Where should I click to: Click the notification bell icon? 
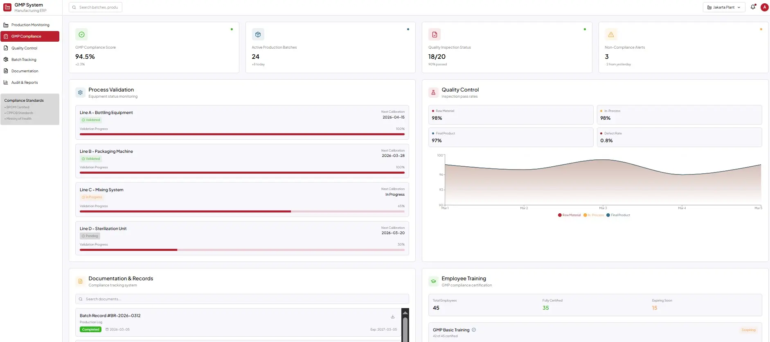coord(753,7)
